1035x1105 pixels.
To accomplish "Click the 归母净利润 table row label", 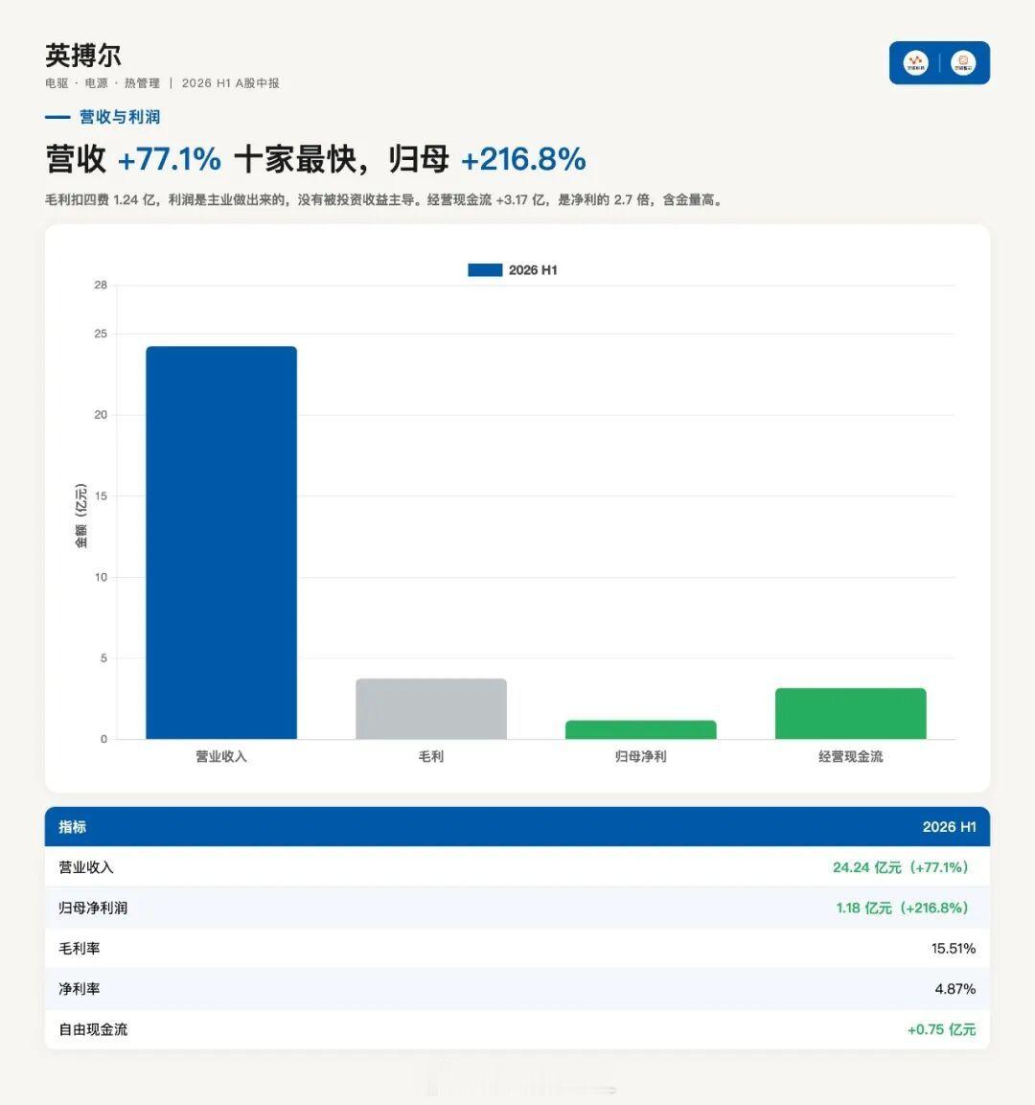I will pos(93,908).
